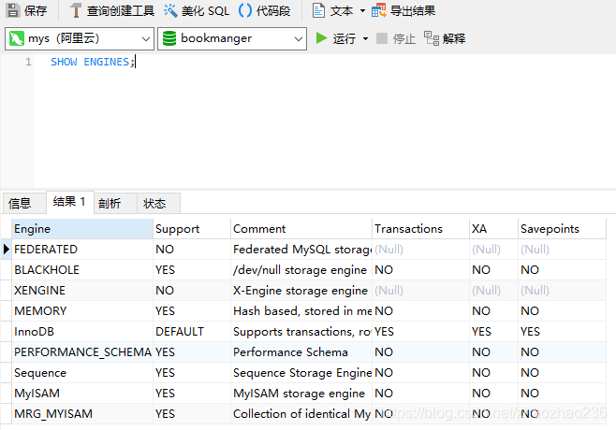Click the Savepoints column header
The image size is (616, 430).
[563, 229]
